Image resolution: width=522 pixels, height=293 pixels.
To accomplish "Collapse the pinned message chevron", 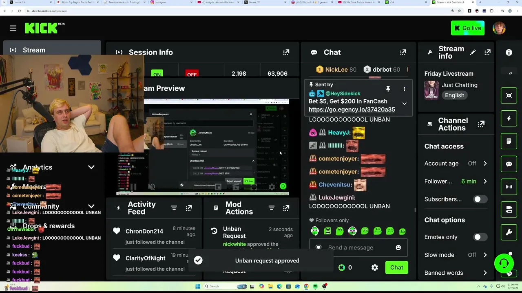I will (x=405, y=104).
